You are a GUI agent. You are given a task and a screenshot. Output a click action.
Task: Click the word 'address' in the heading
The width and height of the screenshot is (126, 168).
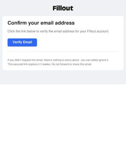click(x=65, y=23)
